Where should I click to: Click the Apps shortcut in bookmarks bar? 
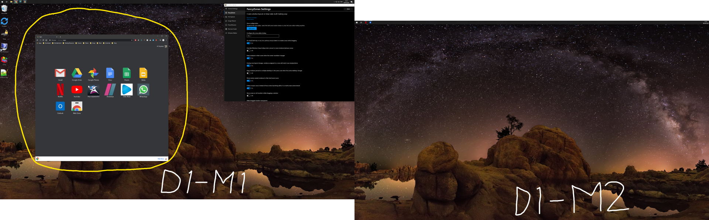pyautogui.click(x=39, y=43)
